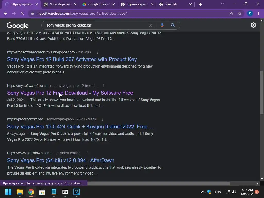The width and height of the screenshot is (264, 198).
Task: Open 7-Zip from the taskbar
Action: pos(65,192)
